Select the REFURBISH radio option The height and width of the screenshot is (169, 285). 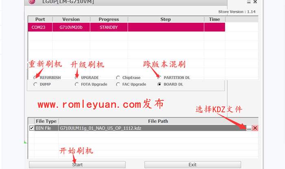coord(35,78)
